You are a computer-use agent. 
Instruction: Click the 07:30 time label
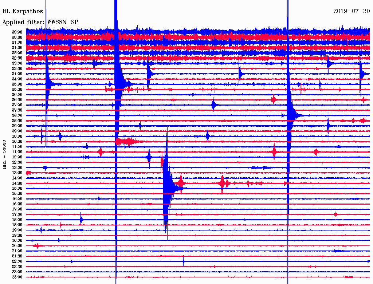pyautogui.click(x=17, y=110)
